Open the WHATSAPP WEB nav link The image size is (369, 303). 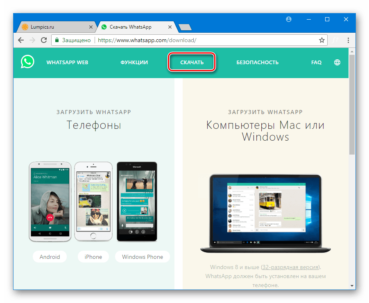[67, 63]
